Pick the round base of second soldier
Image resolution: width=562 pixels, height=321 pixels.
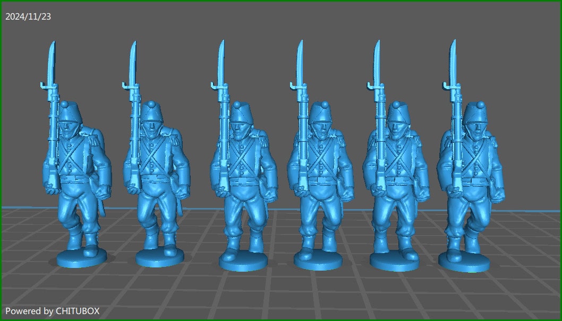point(159,258)
